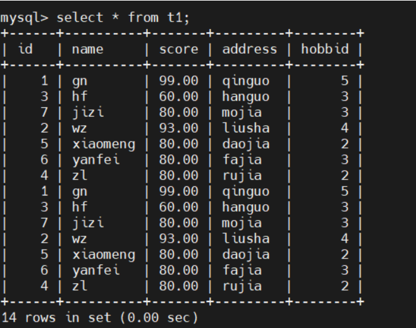Click the mysql> prompt text

pos(24,17)
